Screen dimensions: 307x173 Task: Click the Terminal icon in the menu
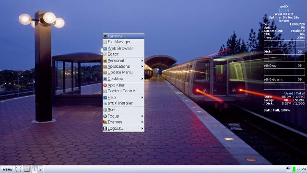(105, 37)
